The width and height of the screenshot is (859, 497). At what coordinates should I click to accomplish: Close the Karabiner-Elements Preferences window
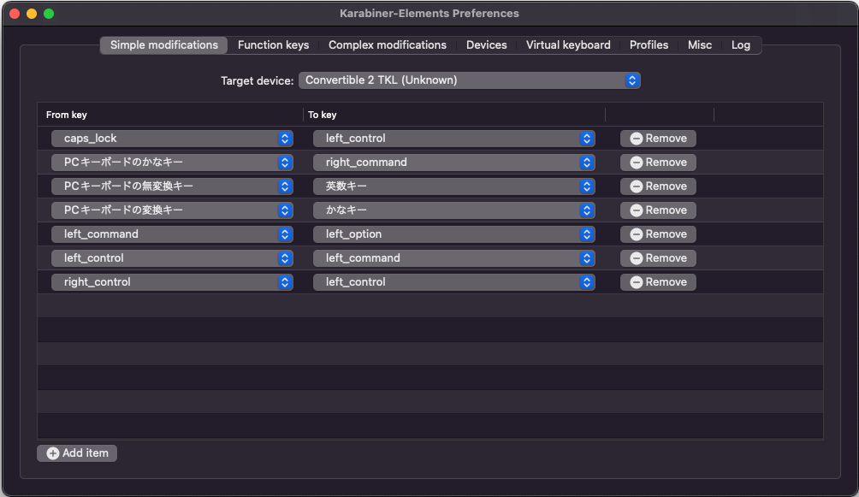pos(15,14)
